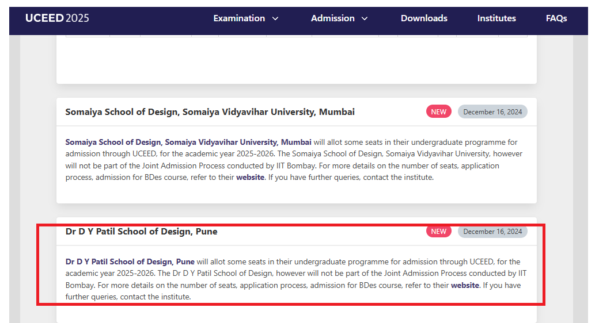Open the Dr D Y Patil School of Design, Pune bold link

[130, 262]
